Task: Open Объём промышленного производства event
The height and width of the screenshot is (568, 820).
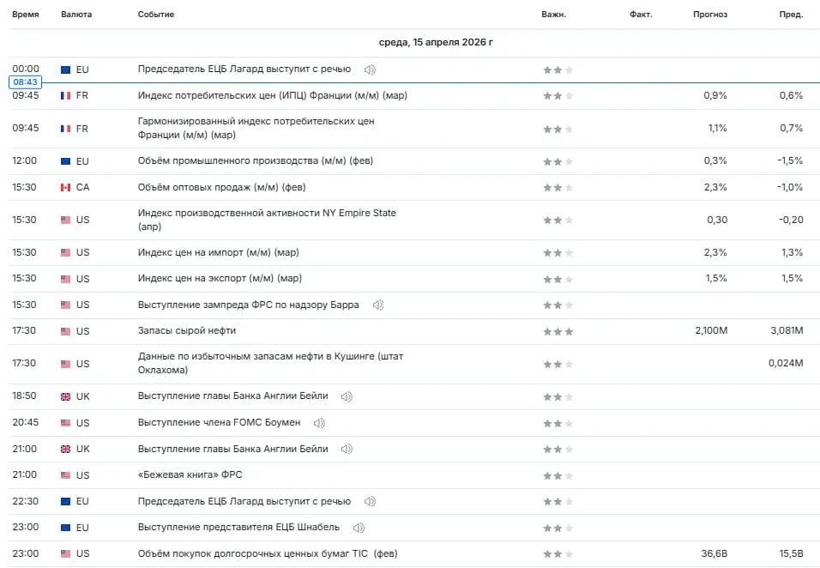Action: pos(256,160)
